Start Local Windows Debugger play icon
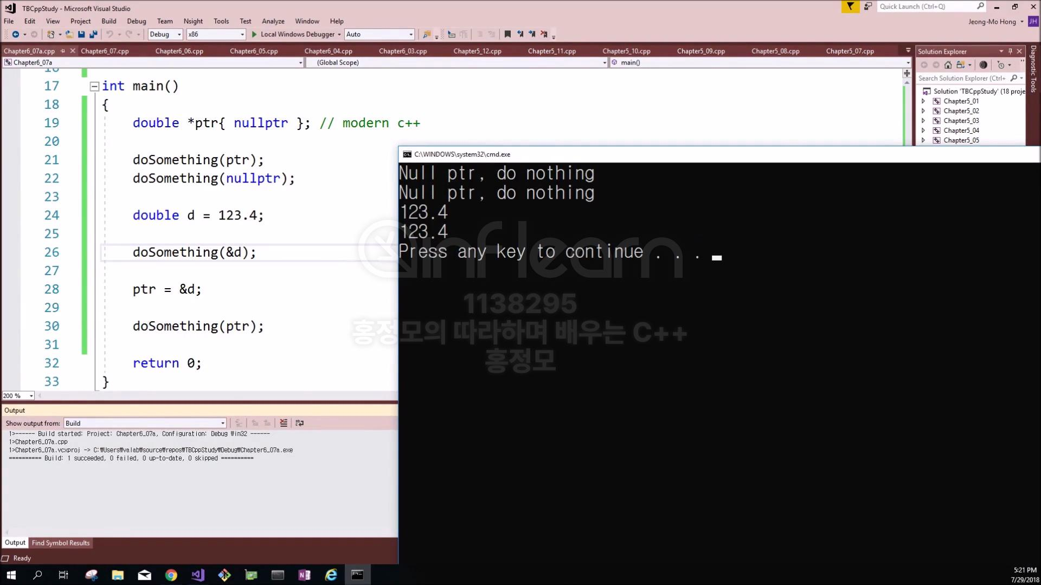Image resolution: width=1041 pixels, height=585 pixels. click(x=254, y=34)
